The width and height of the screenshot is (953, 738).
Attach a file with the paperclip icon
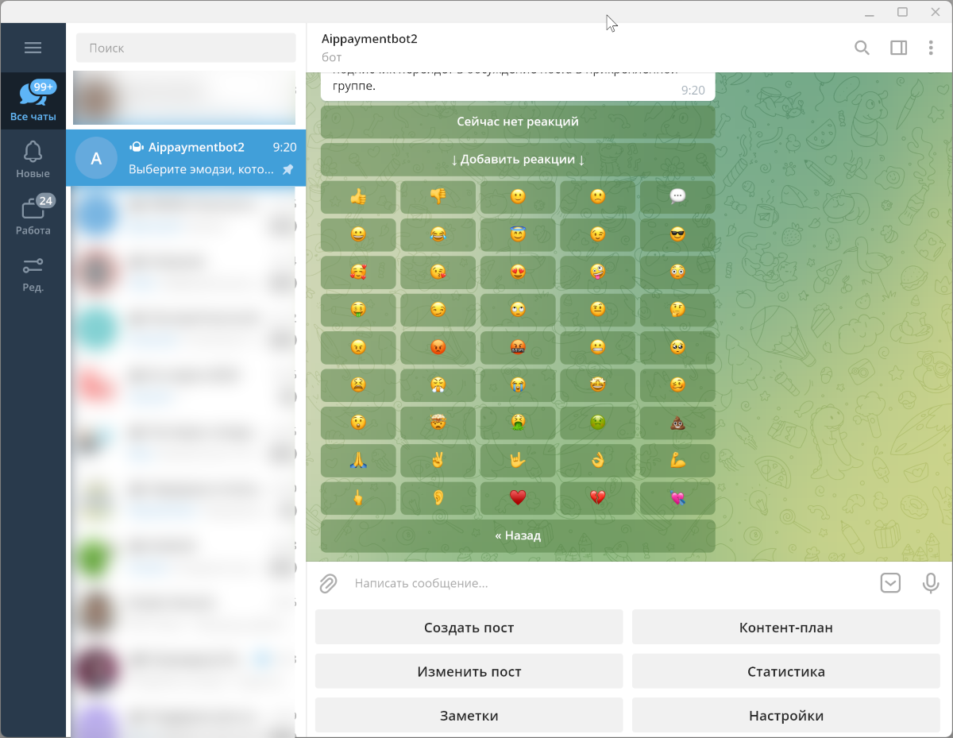pos(329,584)
